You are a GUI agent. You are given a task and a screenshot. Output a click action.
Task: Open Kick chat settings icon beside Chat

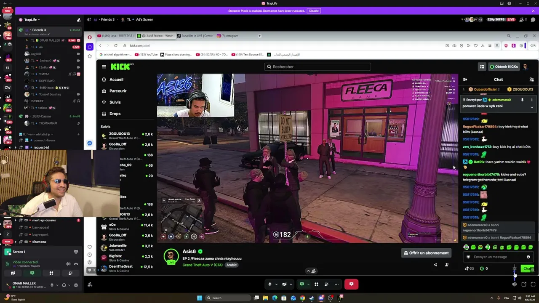tap(531, 80)
